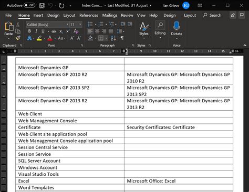Viewport: 249px width, 192px height.
Task: Justify the paragraph text
Action: (111, 31)
